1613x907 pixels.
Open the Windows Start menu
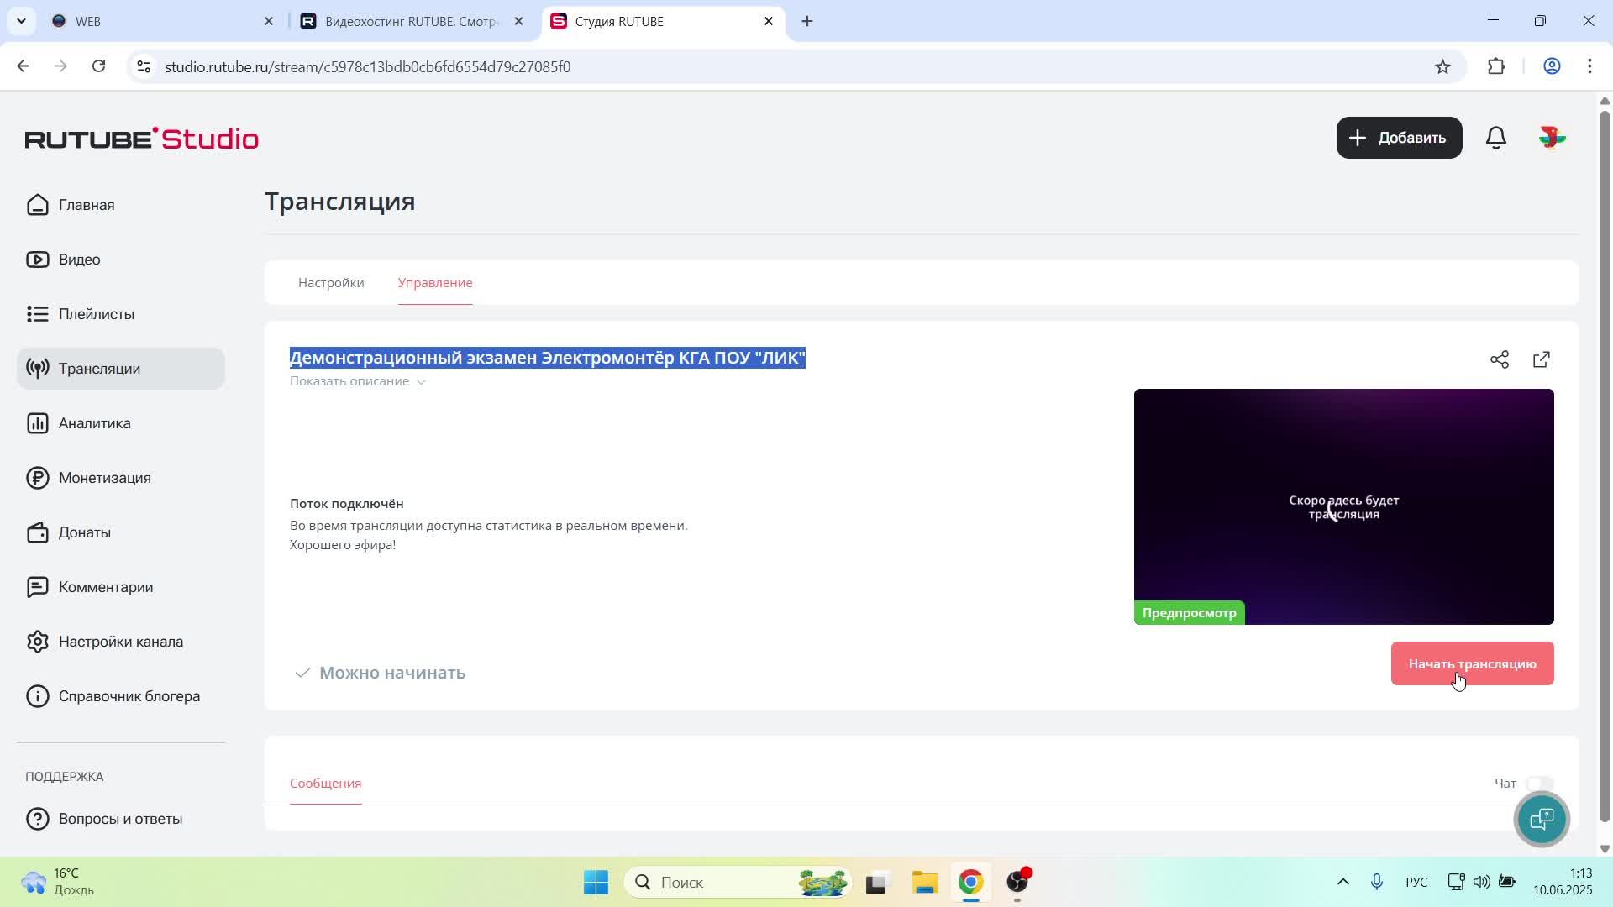(596, 883)
